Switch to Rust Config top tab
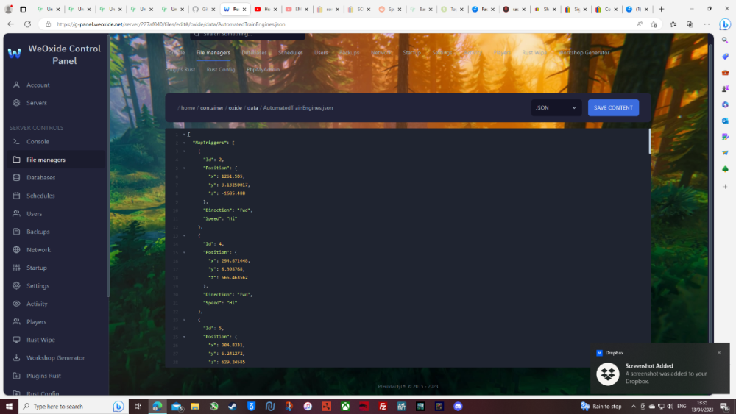This screenshot has width=736, height=414. click(221, 69)
